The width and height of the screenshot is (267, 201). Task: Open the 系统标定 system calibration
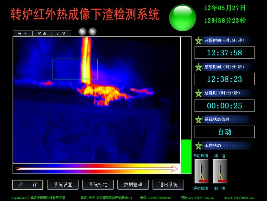pyautogui.click(x=98, y=185)
